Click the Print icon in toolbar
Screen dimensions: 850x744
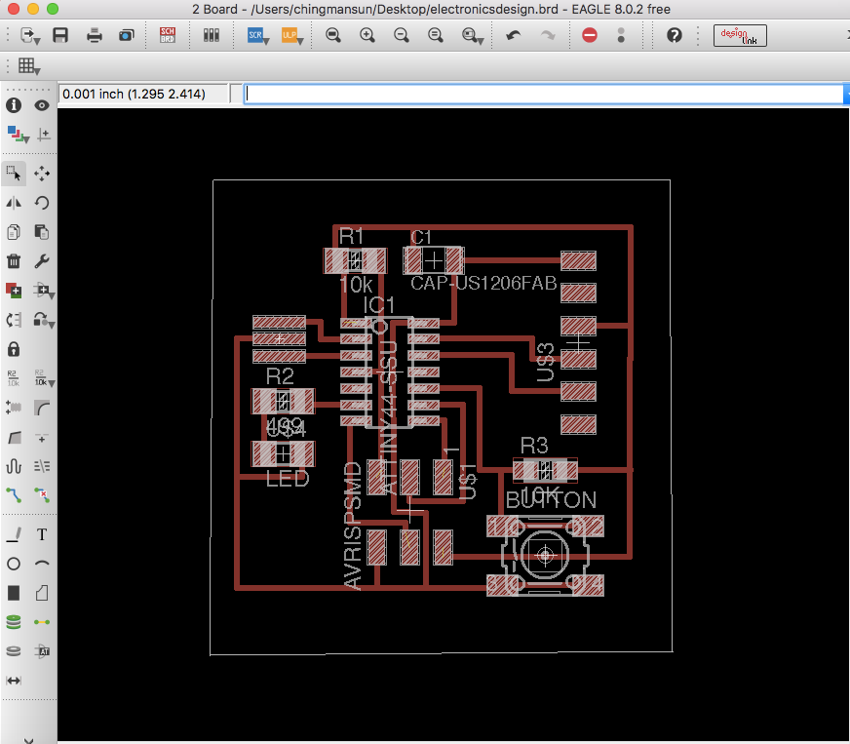coord(95,35)
